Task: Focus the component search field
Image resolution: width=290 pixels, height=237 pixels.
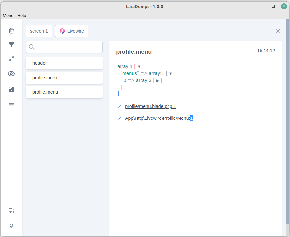Action: tap(64, 47)
